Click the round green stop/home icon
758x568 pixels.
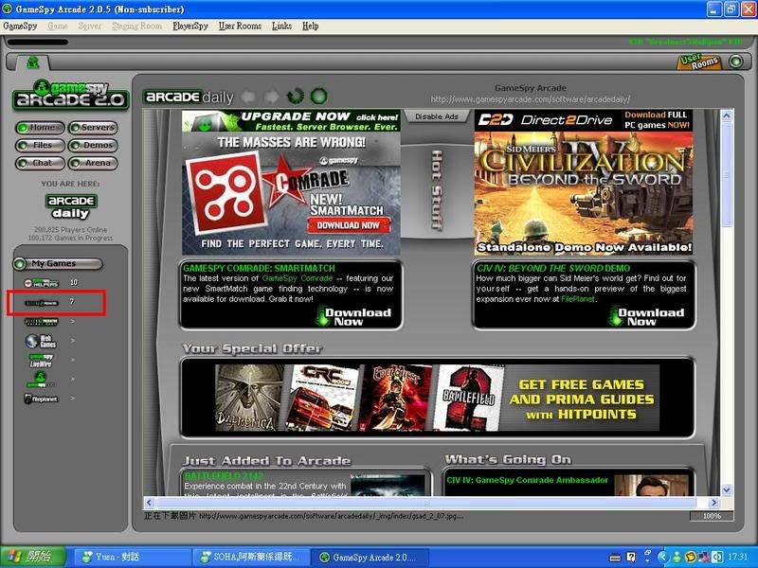click(318, 96)
